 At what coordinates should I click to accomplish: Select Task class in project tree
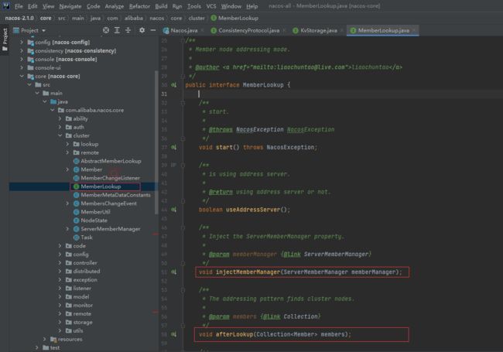coord(87,238)
